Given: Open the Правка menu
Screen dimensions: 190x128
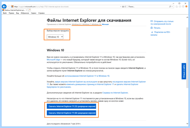Looking at the screenshot, I should click(11, 13).
